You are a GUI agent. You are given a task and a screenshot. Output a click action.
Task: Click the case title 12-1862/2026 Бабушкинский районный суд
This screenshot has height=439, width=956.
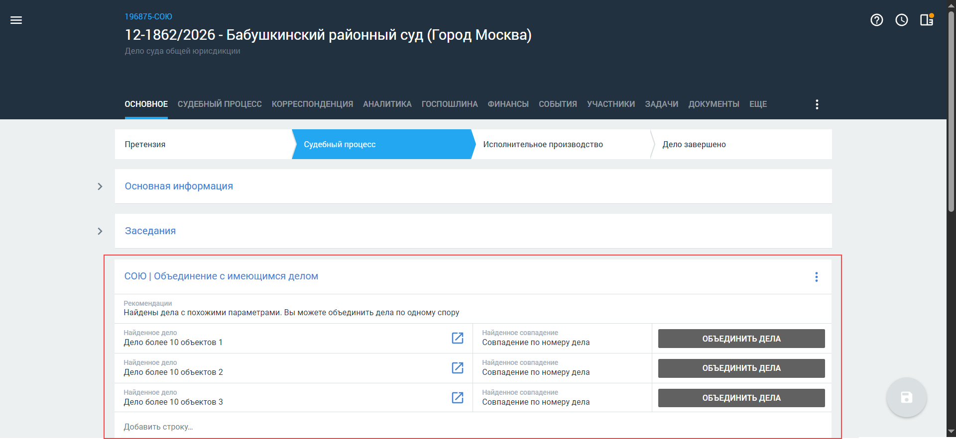(328, 35)
